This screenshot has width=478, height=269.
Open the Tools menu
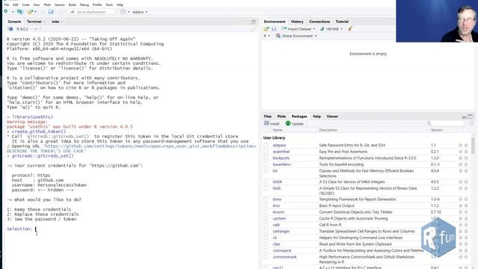tap(109, 5)
